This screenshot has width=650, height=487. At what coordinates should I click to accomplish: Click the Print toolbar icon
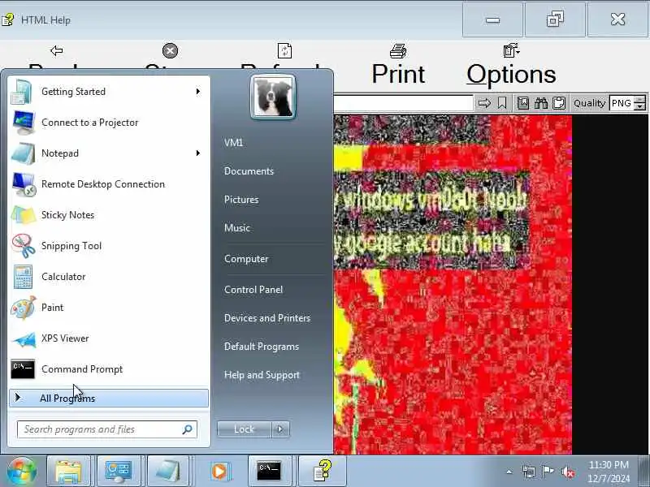[x=398, y=51]
